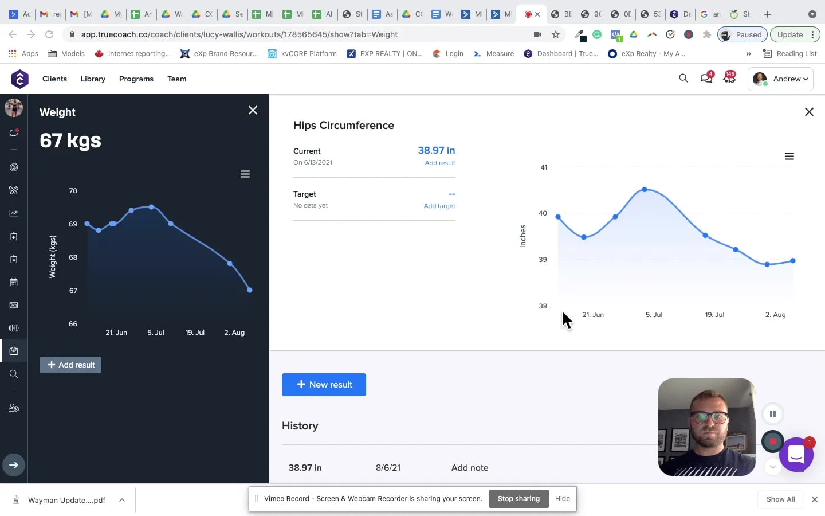Click the peak data point on Hips chart
Viewport: 825px width, 516px height.
point(645,189)
